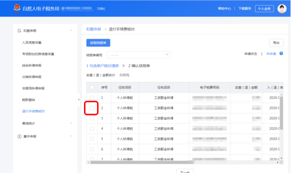Open 下载服务 link in header
291x173 pixels.
(244, 9)
